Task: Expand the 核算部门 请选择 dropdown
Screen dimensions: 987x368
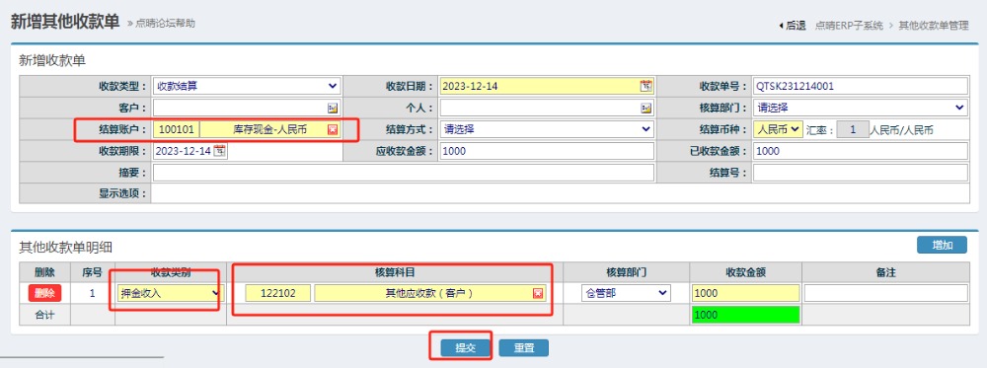Action: pyautogui.click(x=860, y=109)
